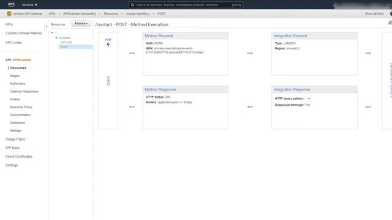Open Method Response settings

(160, 90)
